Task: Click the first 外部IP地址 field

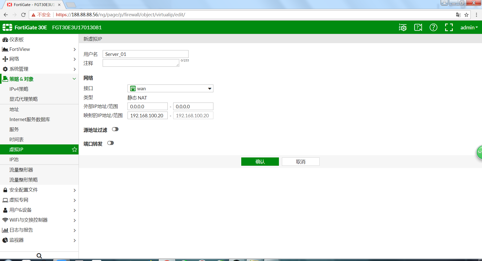Action: (x=147, y=106)
